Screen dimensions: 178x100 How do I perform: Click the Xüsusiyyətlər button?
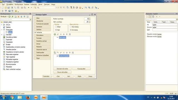[81, 69]
